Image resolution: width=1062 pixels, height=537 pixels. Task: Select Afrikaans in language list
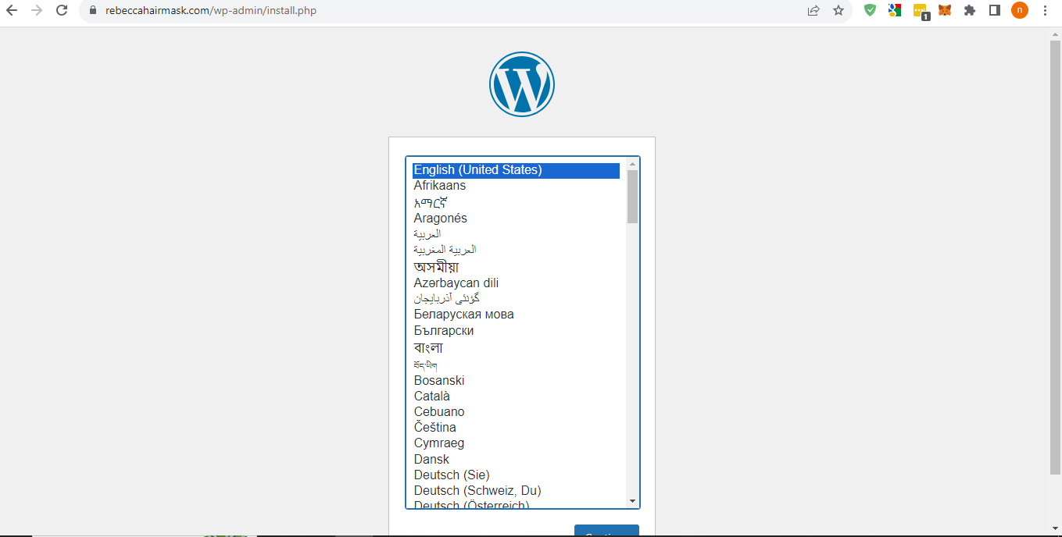coord(516,186)
